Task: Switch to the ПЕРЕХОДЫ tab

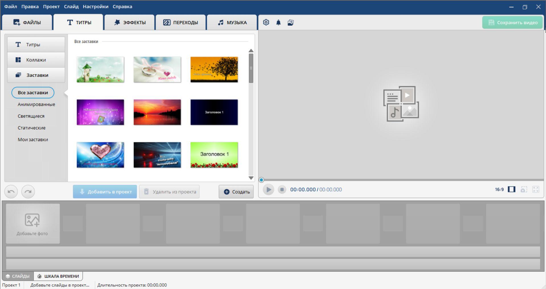Action: tap(181, 22)
